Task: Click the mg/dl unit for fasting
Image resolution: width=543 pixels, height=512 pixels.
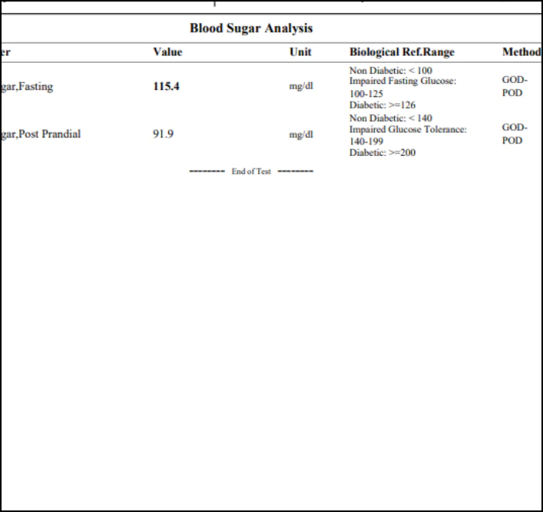Action: click(x=301, y=86)
